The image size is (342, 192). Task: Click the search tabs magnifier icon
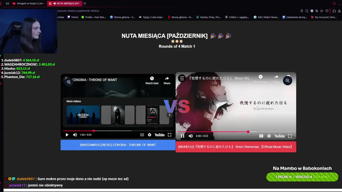click(x=334, y=3)
